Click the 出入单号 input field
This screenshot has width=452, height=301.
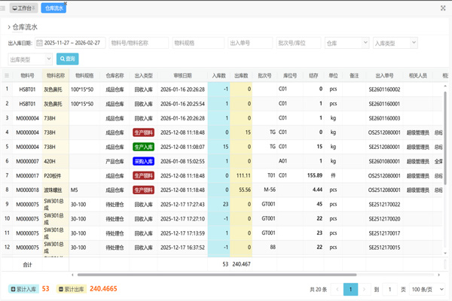(250, 43)
